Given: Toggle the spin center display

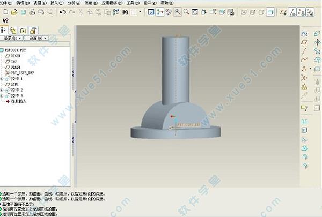Looking at the screenshot, I should point(160,12).
